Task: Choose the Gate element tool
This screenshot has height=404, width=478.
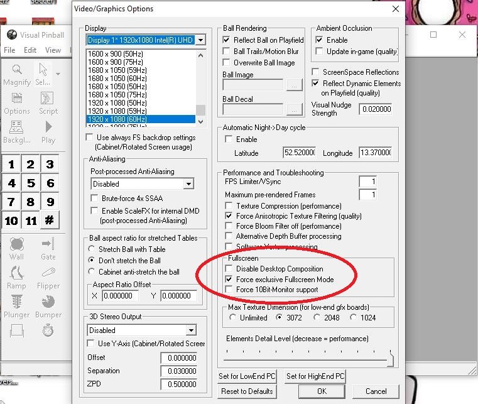Action: (x=48, y=249)
